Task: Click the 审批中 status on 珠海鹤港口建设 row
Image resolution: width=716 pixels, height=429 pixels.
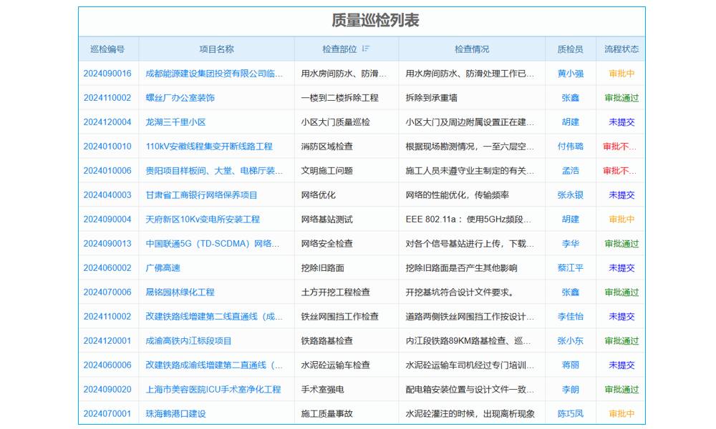Action: point(620,413)
